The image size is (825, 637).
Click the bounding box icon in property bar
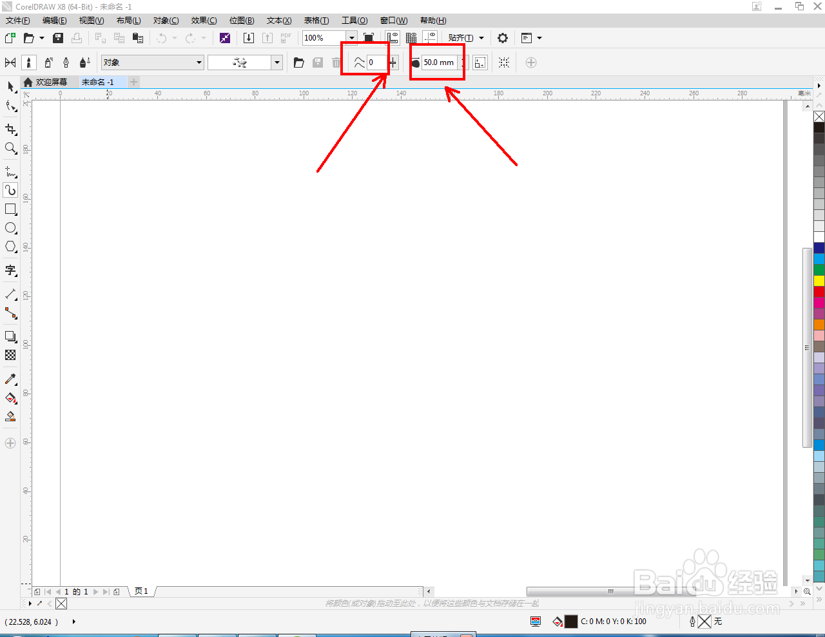[x=504, y=62]
